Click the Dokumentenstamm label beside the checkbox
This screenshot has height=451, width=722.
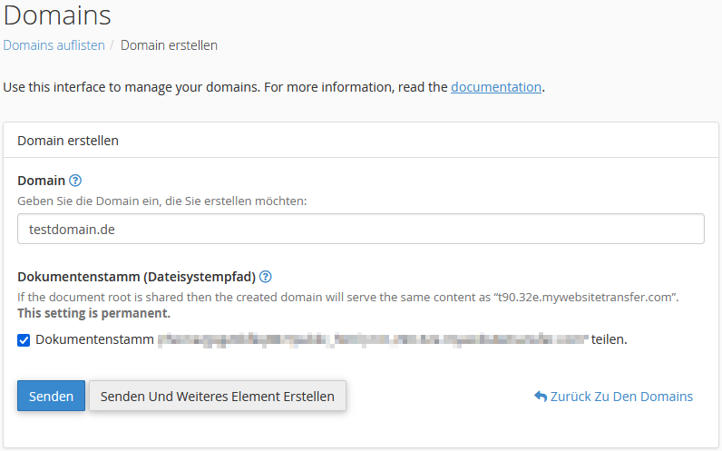(x=94, y=339)
